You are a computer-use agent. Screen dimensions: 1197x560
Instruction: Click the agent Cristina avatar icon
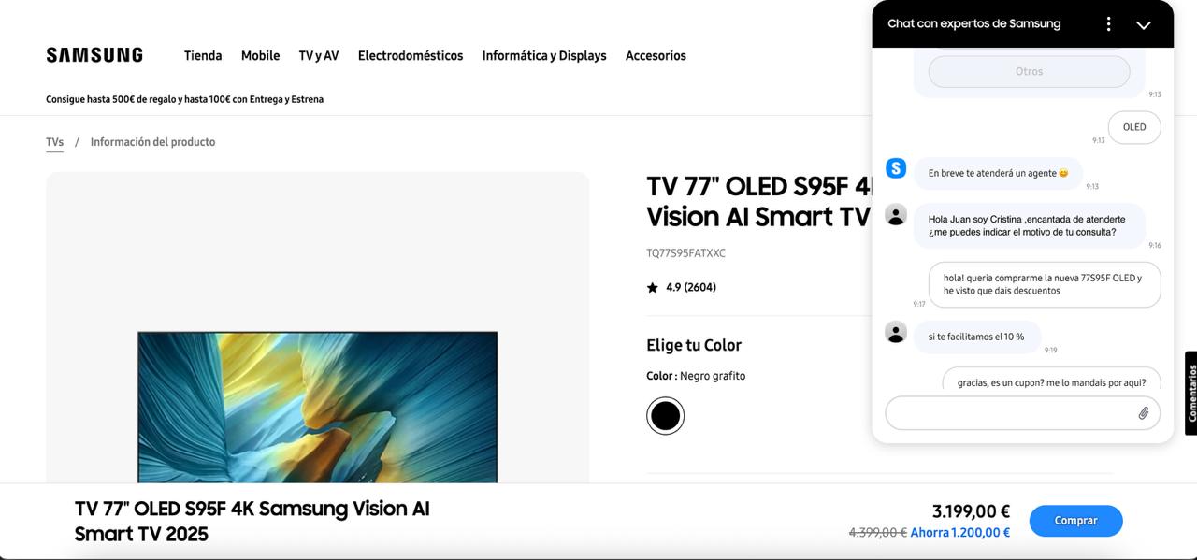(896, 215)
